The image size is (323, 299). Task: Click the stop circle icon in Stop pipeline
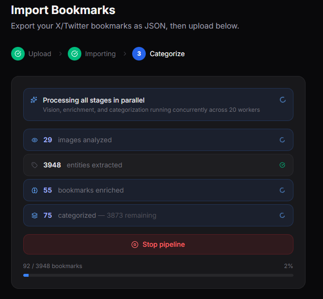(x=135, y=244)
